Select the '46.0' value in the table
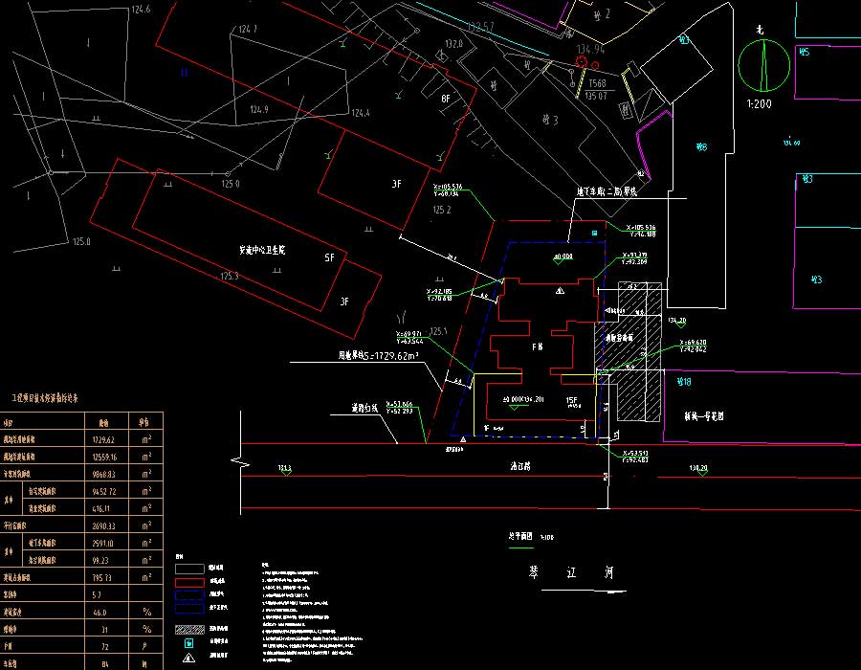861x670 pixels. point(99,613)
